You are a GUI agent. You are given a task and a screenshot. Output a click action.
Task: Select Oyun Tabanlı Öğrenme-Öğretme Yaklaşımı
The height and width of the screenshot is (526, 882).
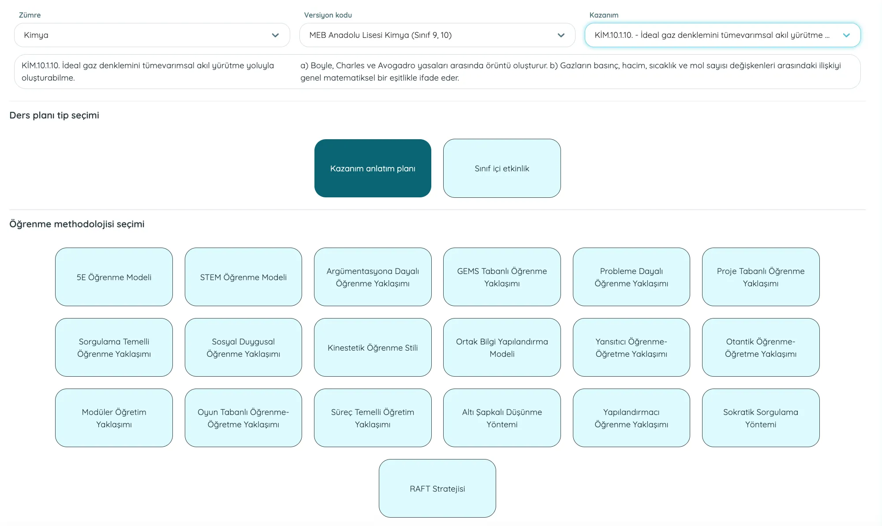coord(243,418)
